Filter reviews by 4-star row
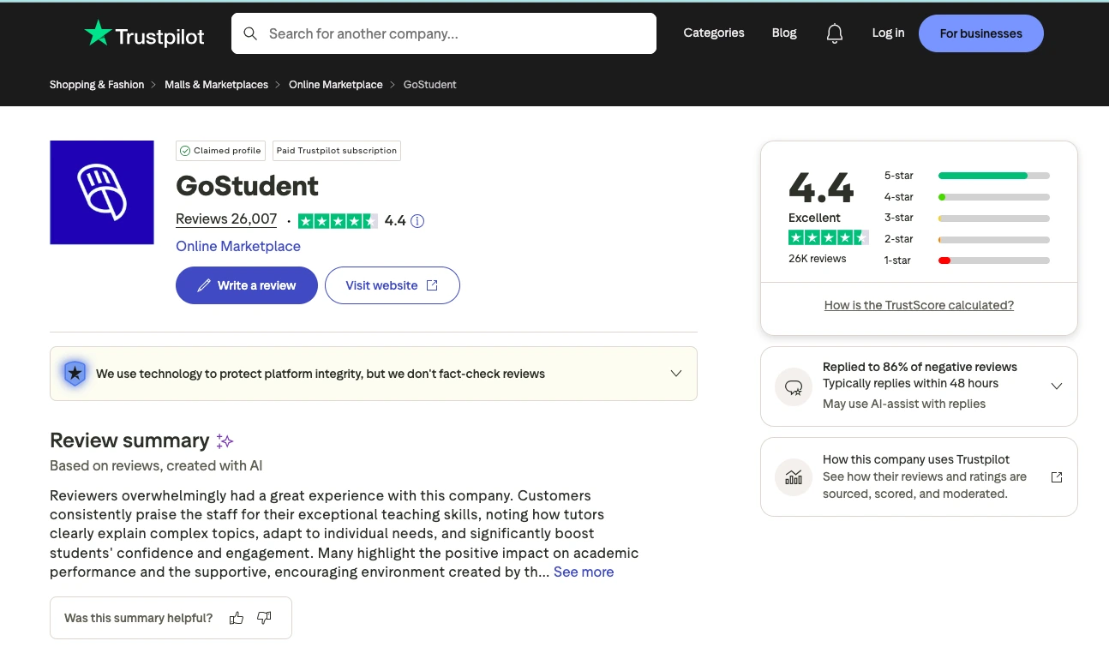The width and height of the screenshot is (1109, 647). (x=967, y=197)
